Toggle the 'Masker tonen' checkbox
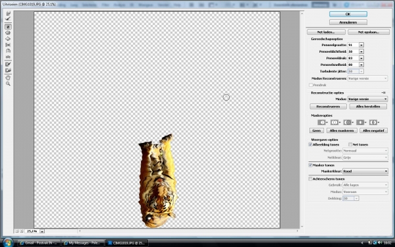 pos(310,165)
